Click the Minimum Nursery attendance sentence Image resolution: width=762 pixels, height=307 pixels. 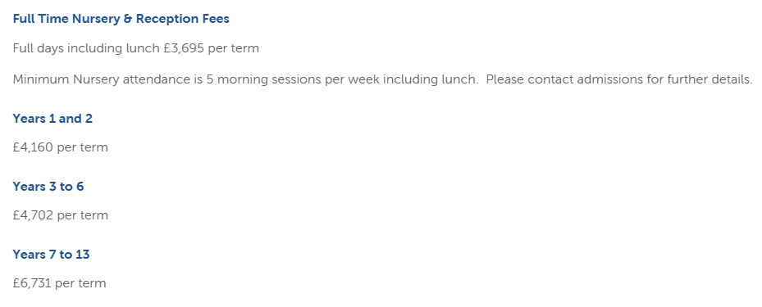(x=245, y=79)
